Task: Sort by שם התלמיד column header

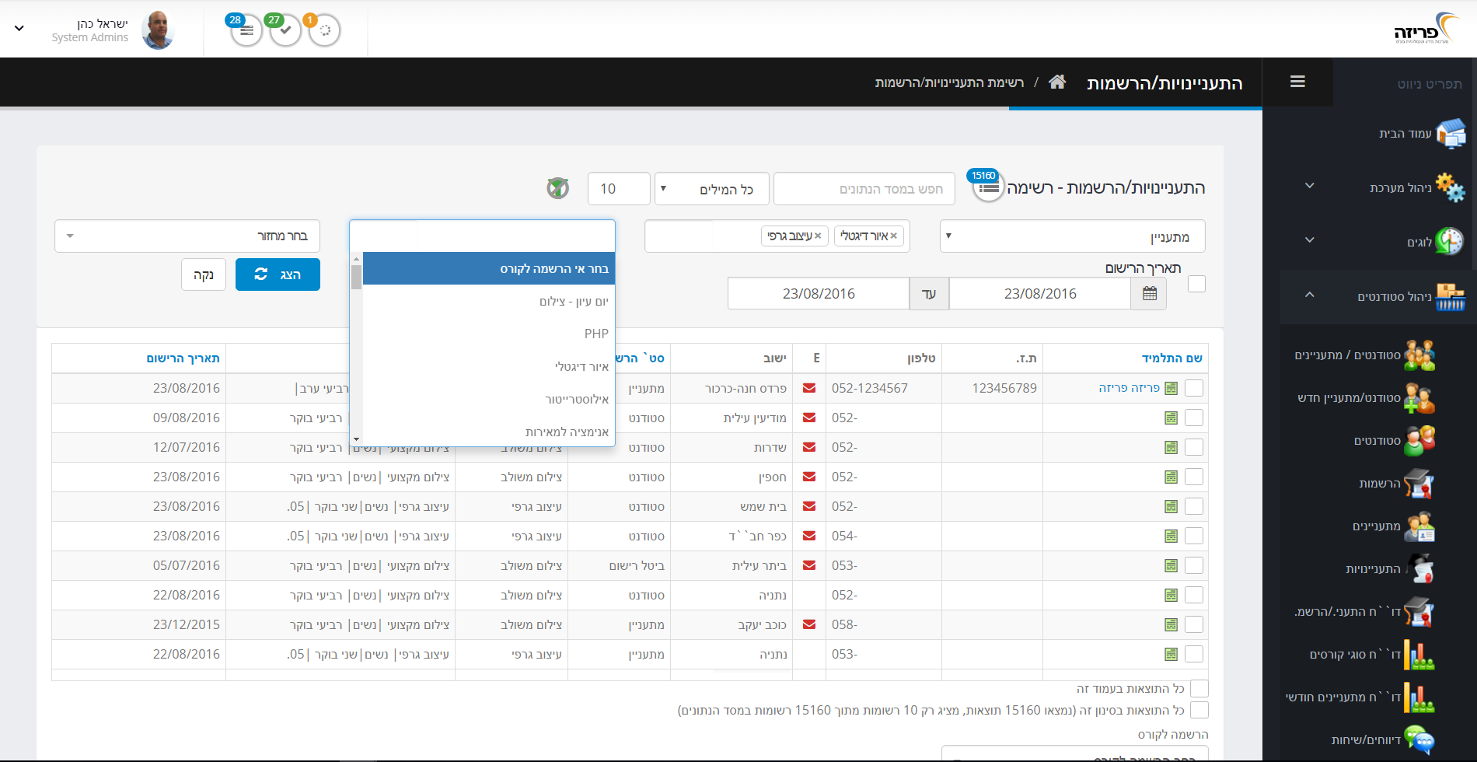Action: (x=1171, y=358)
